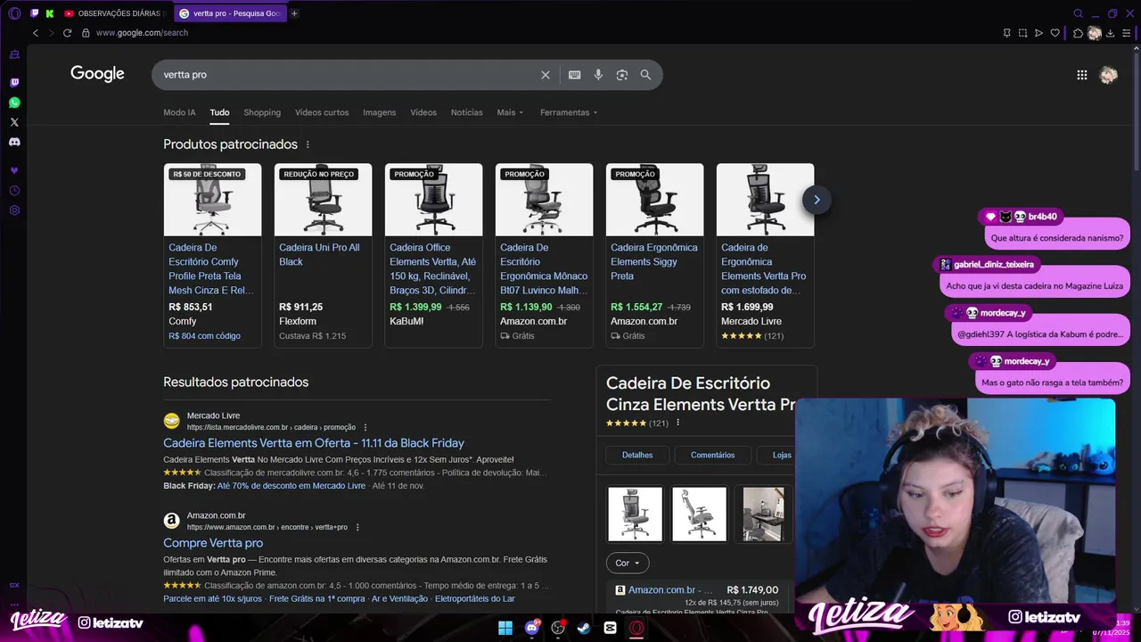Select the reclined chair thumbnail in product panel
1141x642 pixels.
700,514
